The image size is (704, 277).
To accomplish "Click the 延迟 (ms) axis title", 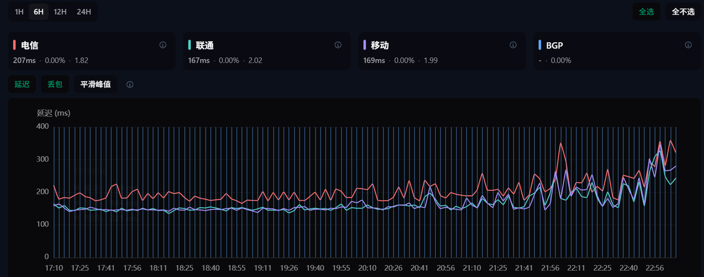I will 53,113.
